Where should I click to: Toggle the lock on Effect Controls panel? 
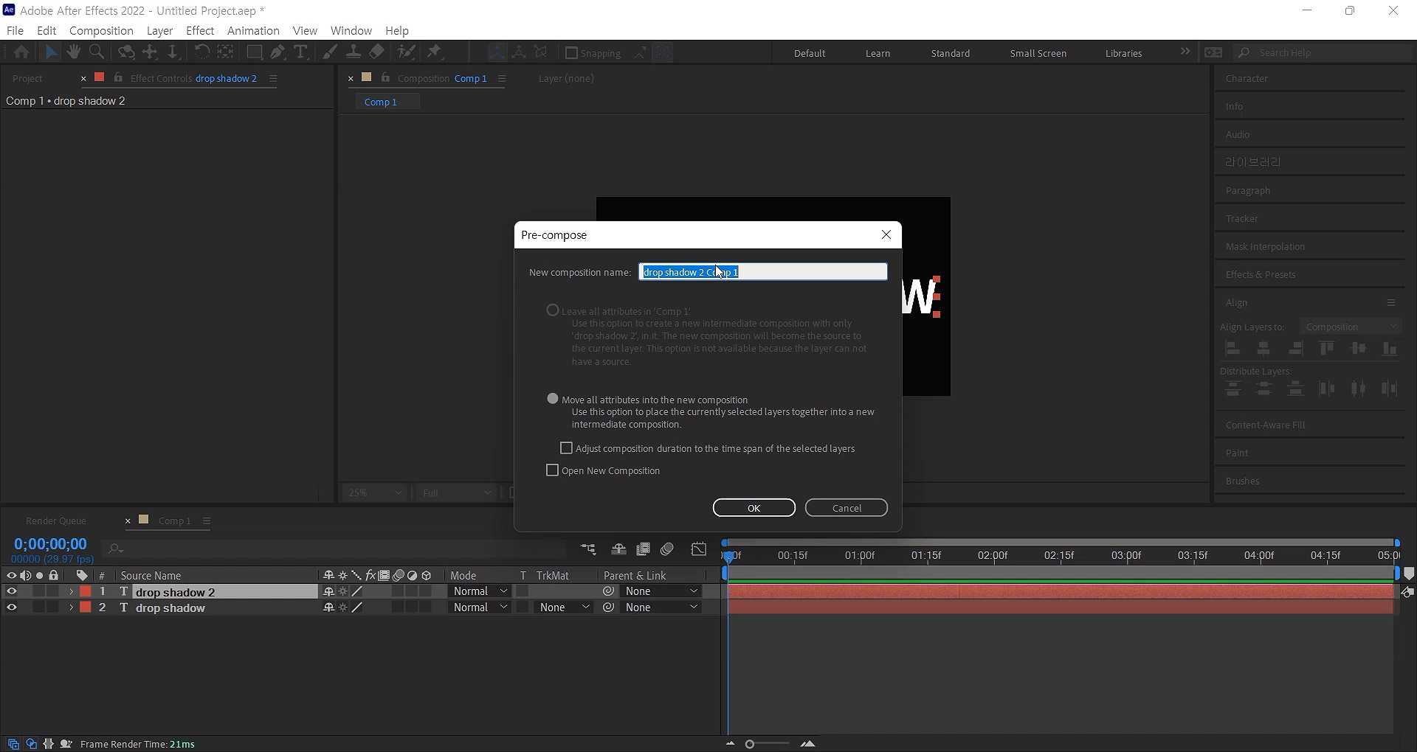pos(118,78)
